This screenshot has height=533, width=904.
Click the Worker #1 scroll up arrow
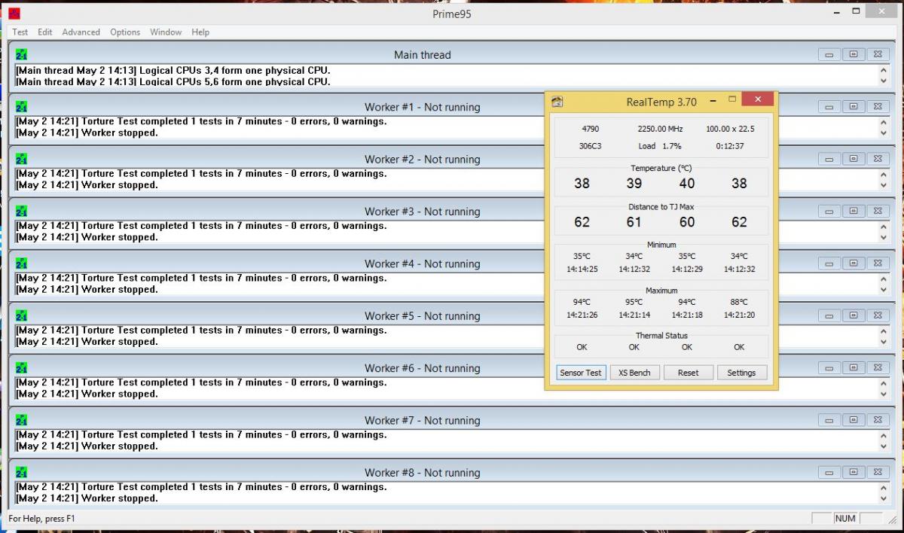(884, 122)
